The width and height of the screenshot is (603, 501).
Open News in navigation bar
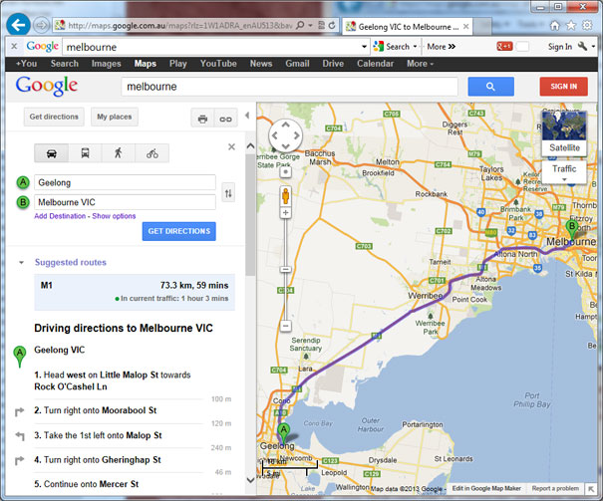tap(261, 64)
